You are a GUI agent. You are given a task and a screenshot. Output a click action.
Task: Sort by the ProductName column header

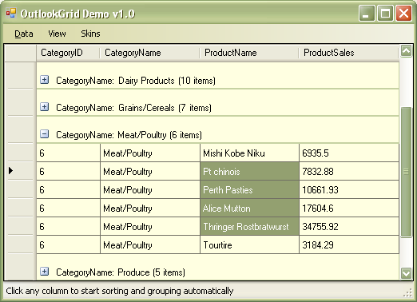(x=249, y=53)
